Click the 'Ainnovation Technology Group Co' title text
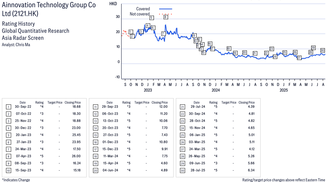 tap(49, 5)
